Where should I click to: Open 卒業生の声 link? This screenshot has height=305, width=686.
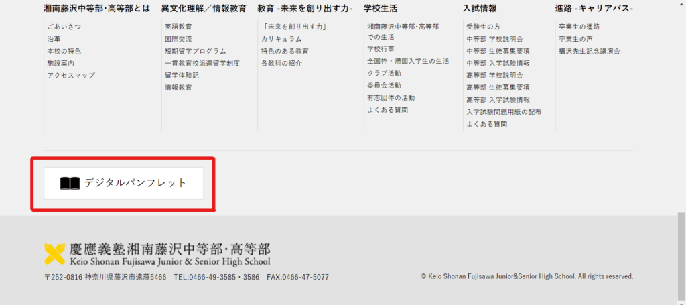pos(575,39)
